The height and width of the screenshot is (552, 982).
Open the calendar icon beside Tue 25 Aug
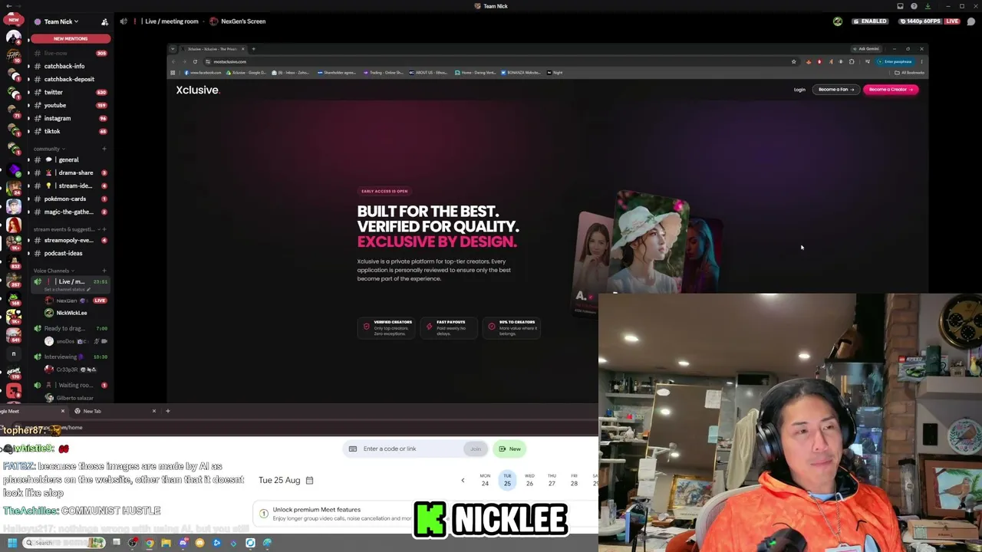(309, 480)
